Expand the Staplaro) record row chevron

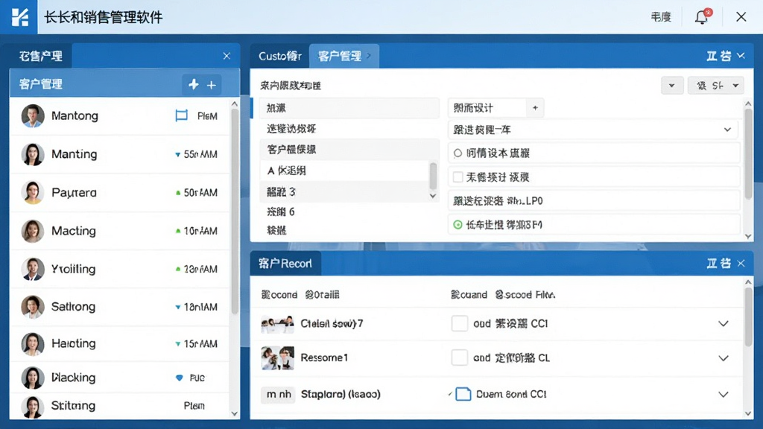(724, 395)
